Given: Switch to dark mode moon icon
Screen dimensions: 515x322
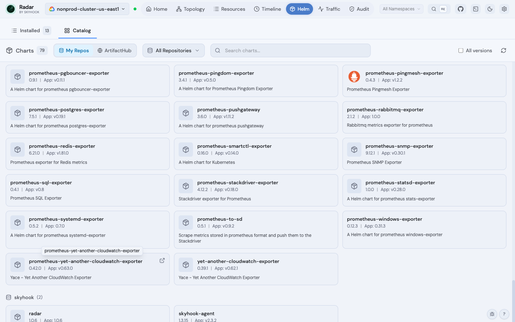Looking at the screenshot, I should pos(490,9).
